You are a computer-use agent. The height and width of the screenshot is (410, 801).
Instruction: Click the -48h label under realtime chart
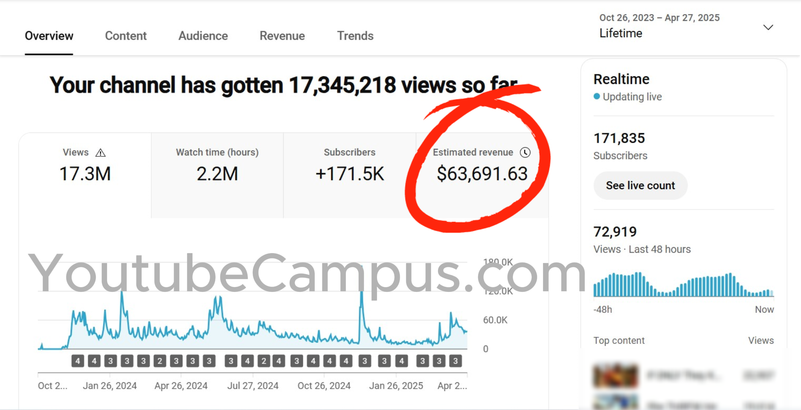pyautogui.click(x=603, y=309)
